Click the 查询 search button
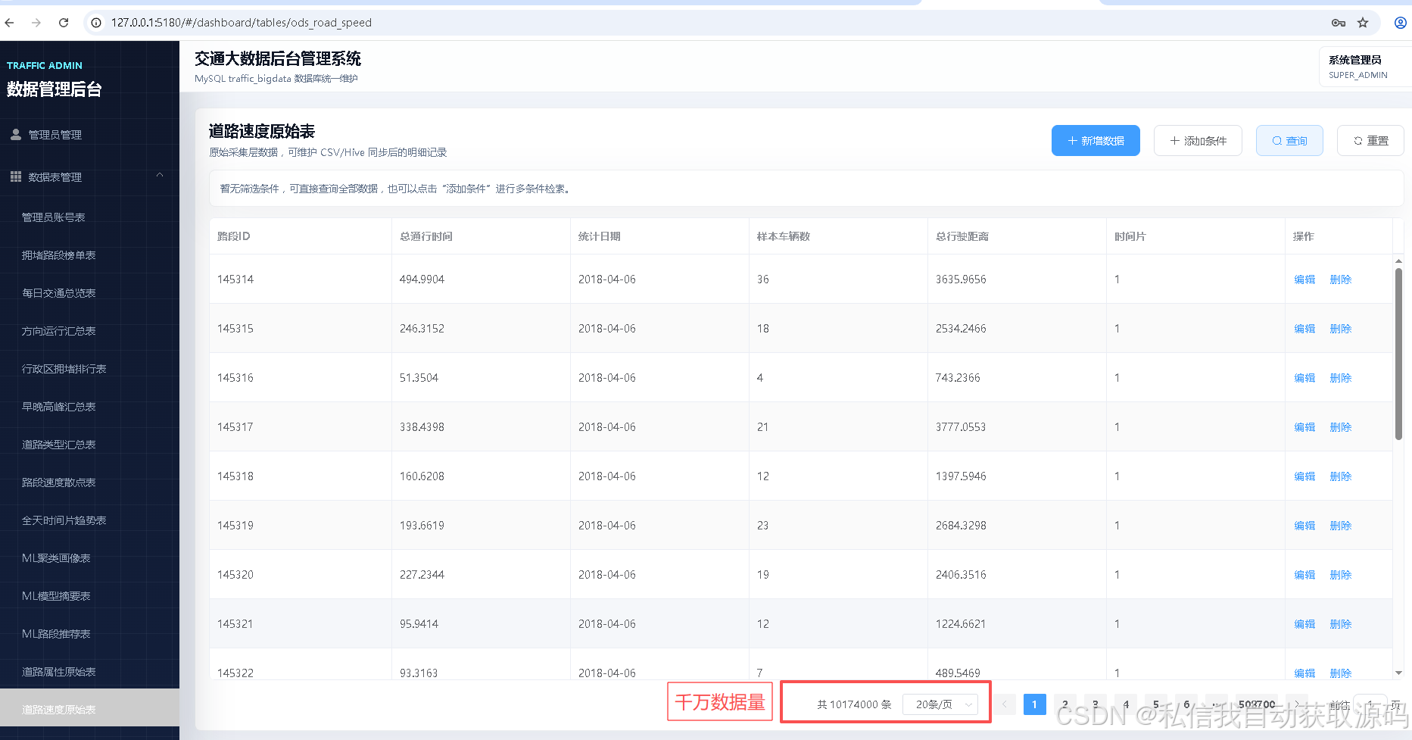 click(x=1289, y=141)
